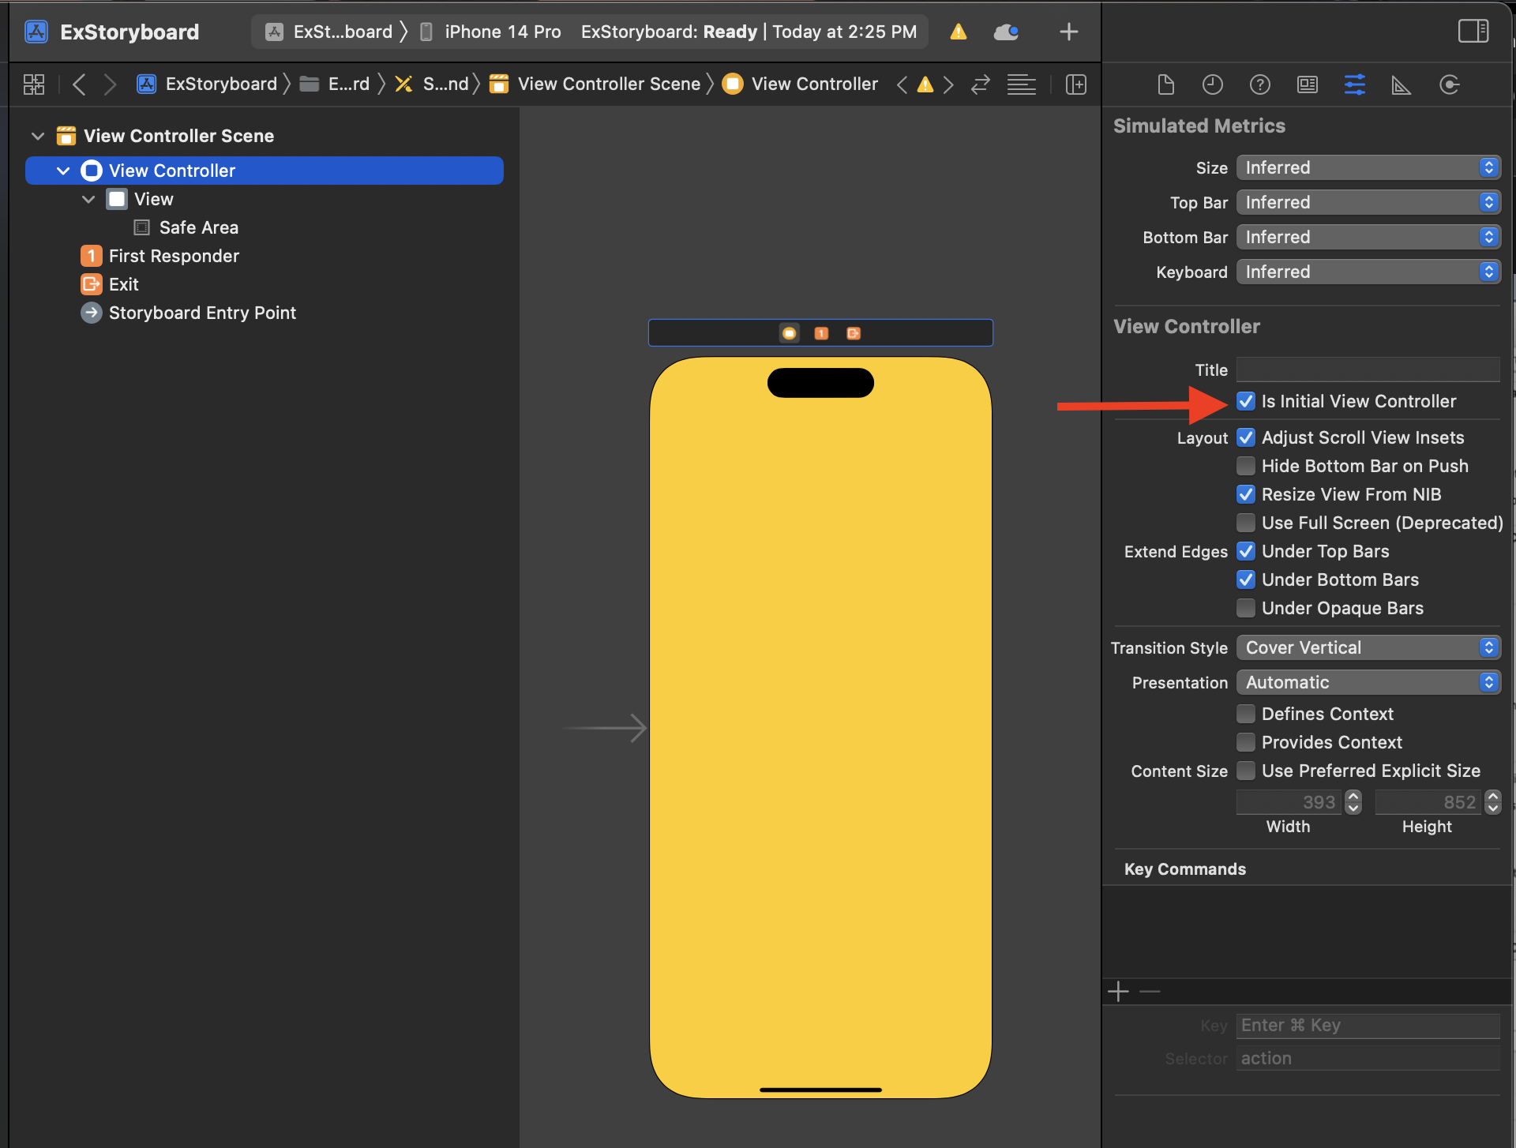Enable Hide Bottom Bar on Push
This screenshot has width=1516, height=1148.
(x=1246, y=466)
